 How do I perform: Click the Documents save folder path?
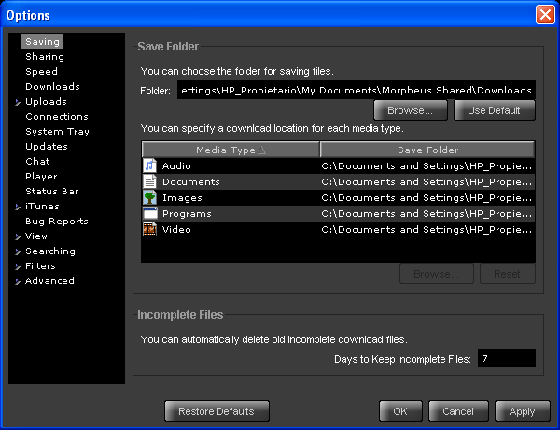click(427, 181)
